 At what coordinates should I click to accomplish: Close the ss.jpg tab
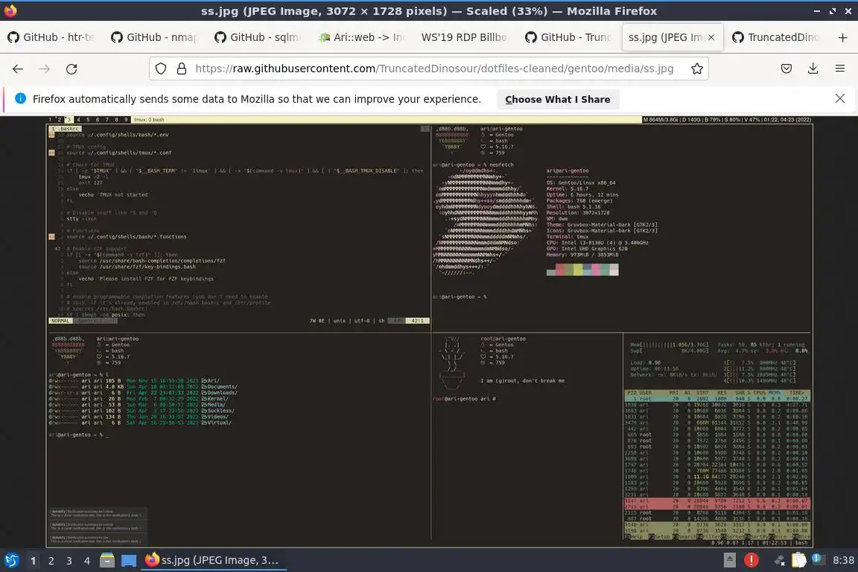tap(711, 37)
